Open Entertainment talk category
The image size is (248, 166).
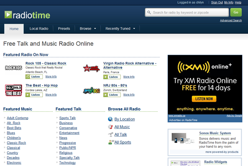point(69,133)
